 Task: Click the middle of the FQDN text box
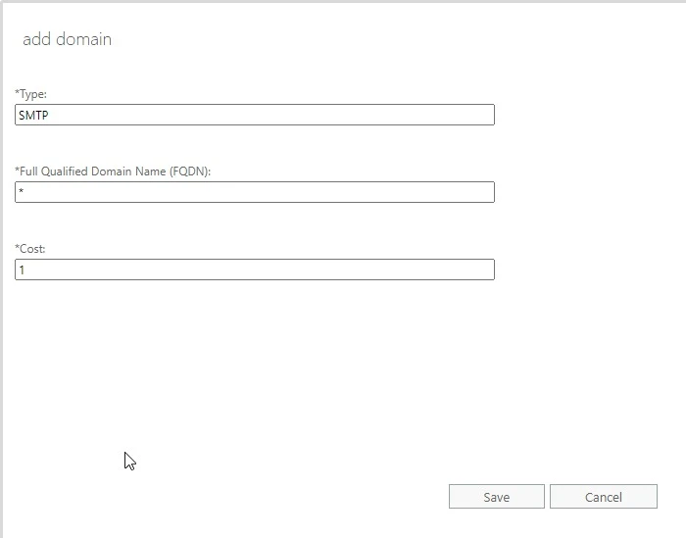pyautogui.click(x=255, y=192)
